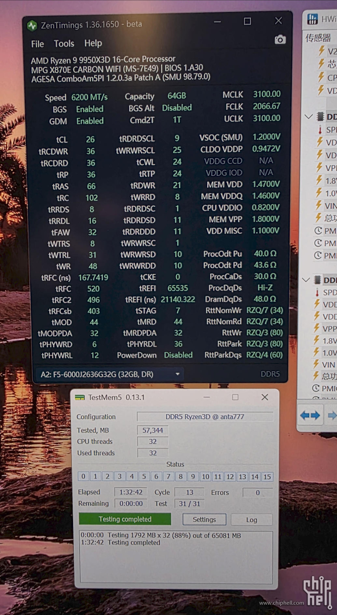
Task: Close the TestMem5 window
Action: click(265, 397)
